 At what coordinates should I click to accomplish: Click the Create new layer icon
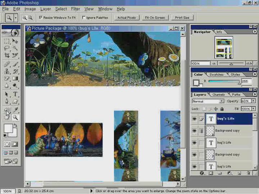(x=239, y=173)
